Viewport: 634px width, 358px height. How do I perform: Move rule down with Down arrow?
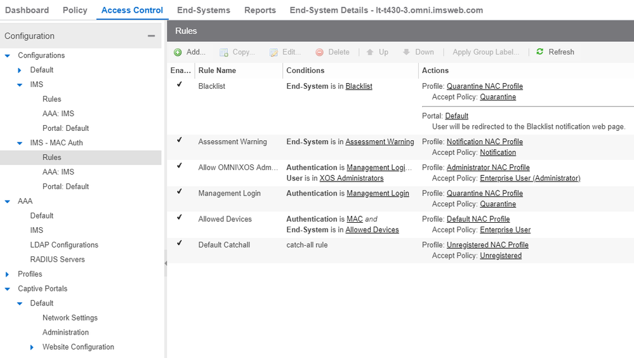point(406,52)
